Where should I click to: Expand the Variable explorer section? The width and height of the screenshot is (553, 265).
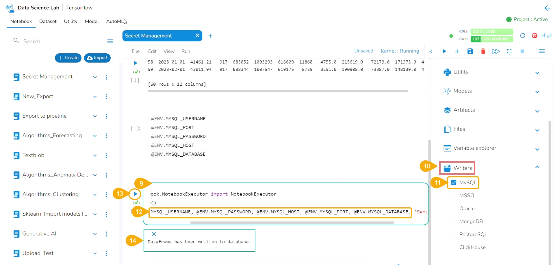click(x=537, y=149)
